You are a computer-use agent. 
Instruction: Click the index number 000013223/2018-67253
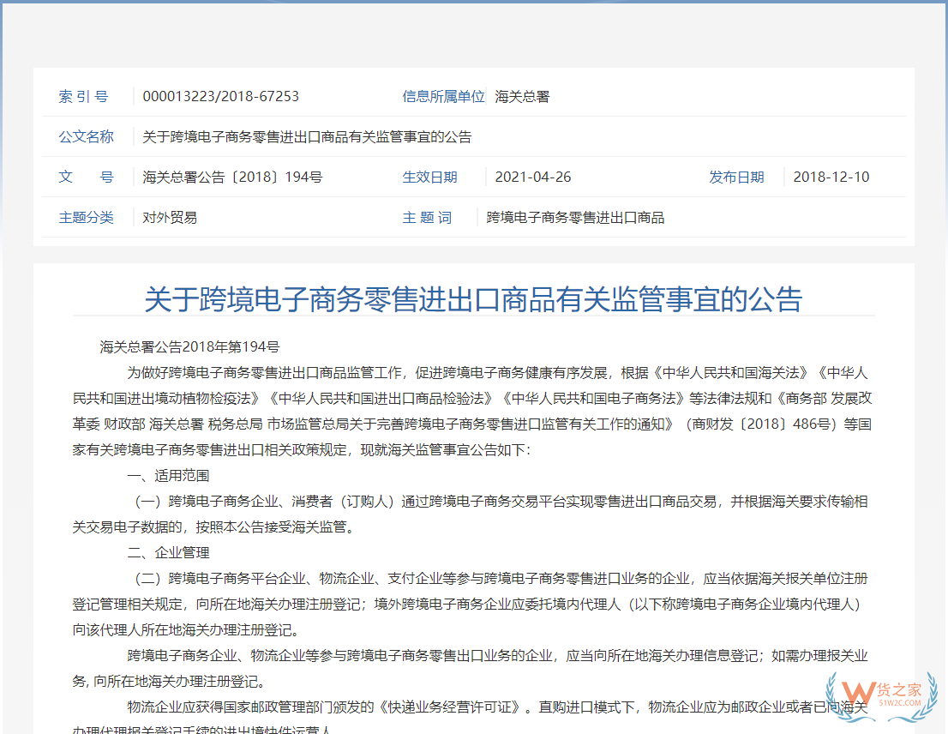(221, 96)
